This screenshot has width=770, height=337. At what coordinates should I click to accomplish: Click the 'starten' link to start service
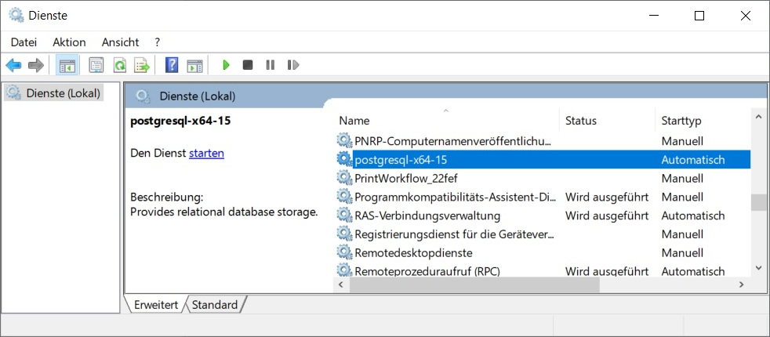pyautogui.click(x=207, y=153)
